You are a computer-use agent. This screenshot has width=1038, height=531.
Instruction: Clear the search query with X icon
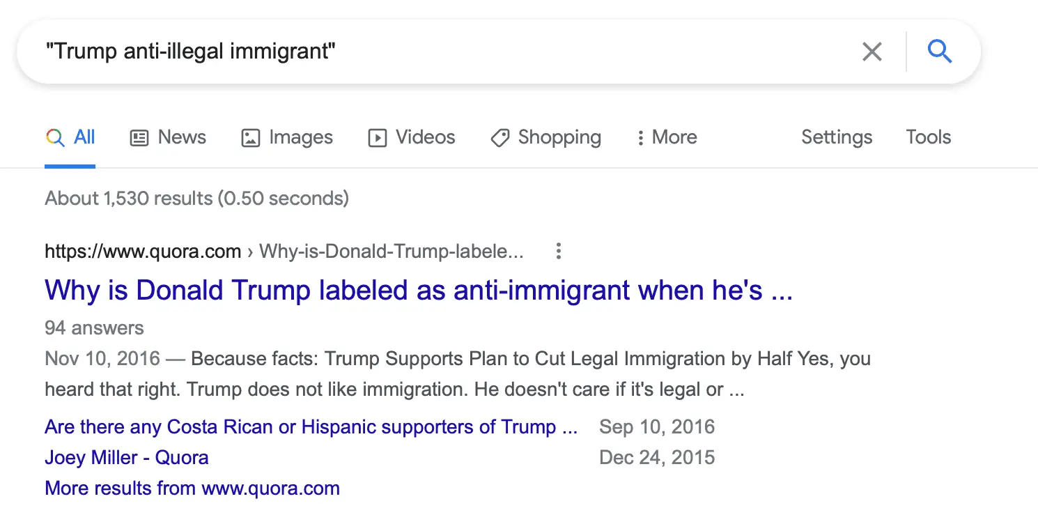(x=872, y=52)
